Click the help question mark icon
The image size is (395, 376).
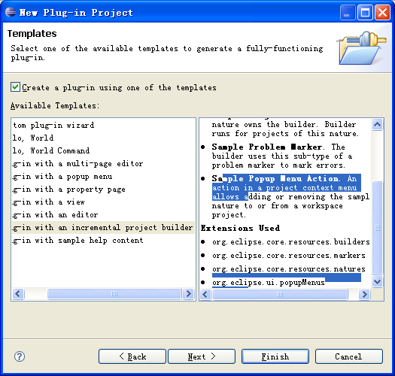pos(20,356)
